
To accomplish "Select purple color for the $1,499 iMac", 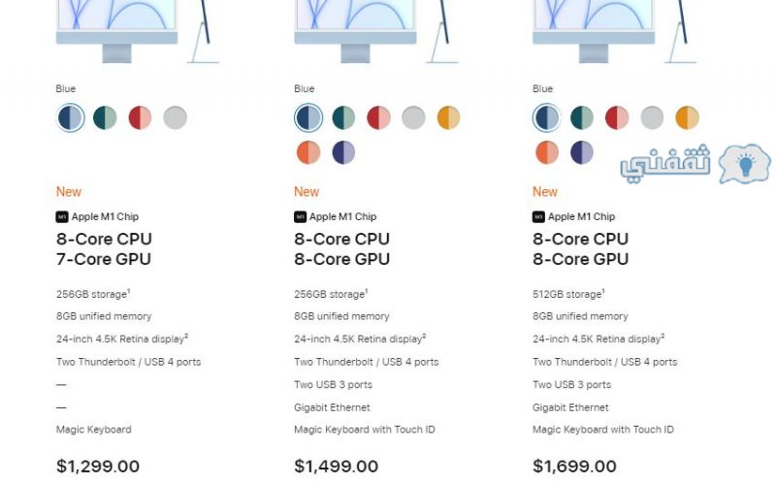I will point(343,152).
